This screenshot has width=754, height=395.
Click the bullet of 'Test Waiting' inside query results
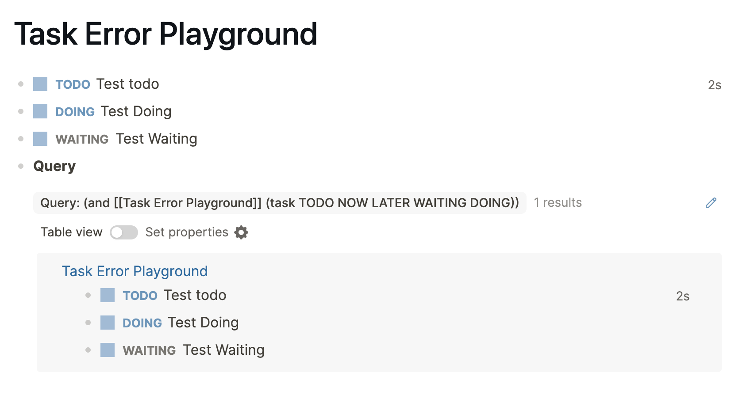click(88, 350)
